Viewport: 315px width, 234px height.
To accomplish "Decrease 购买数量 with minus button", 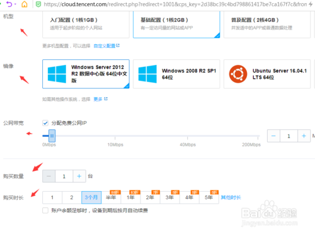I will [x=49, y=176].
